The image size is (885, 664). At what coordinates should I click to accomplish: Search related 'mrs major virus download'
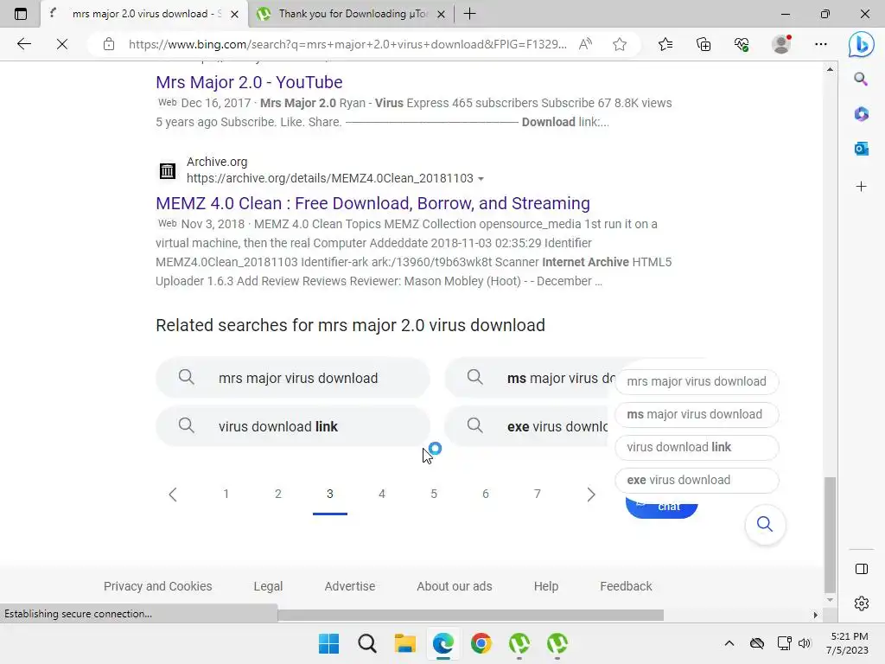coord(293,379)
